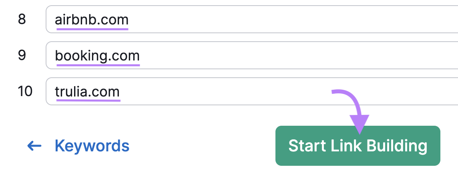This screenshot has width=458, height=181.
Task: Click into the trulia.com input field
Action: pos(280,91)
